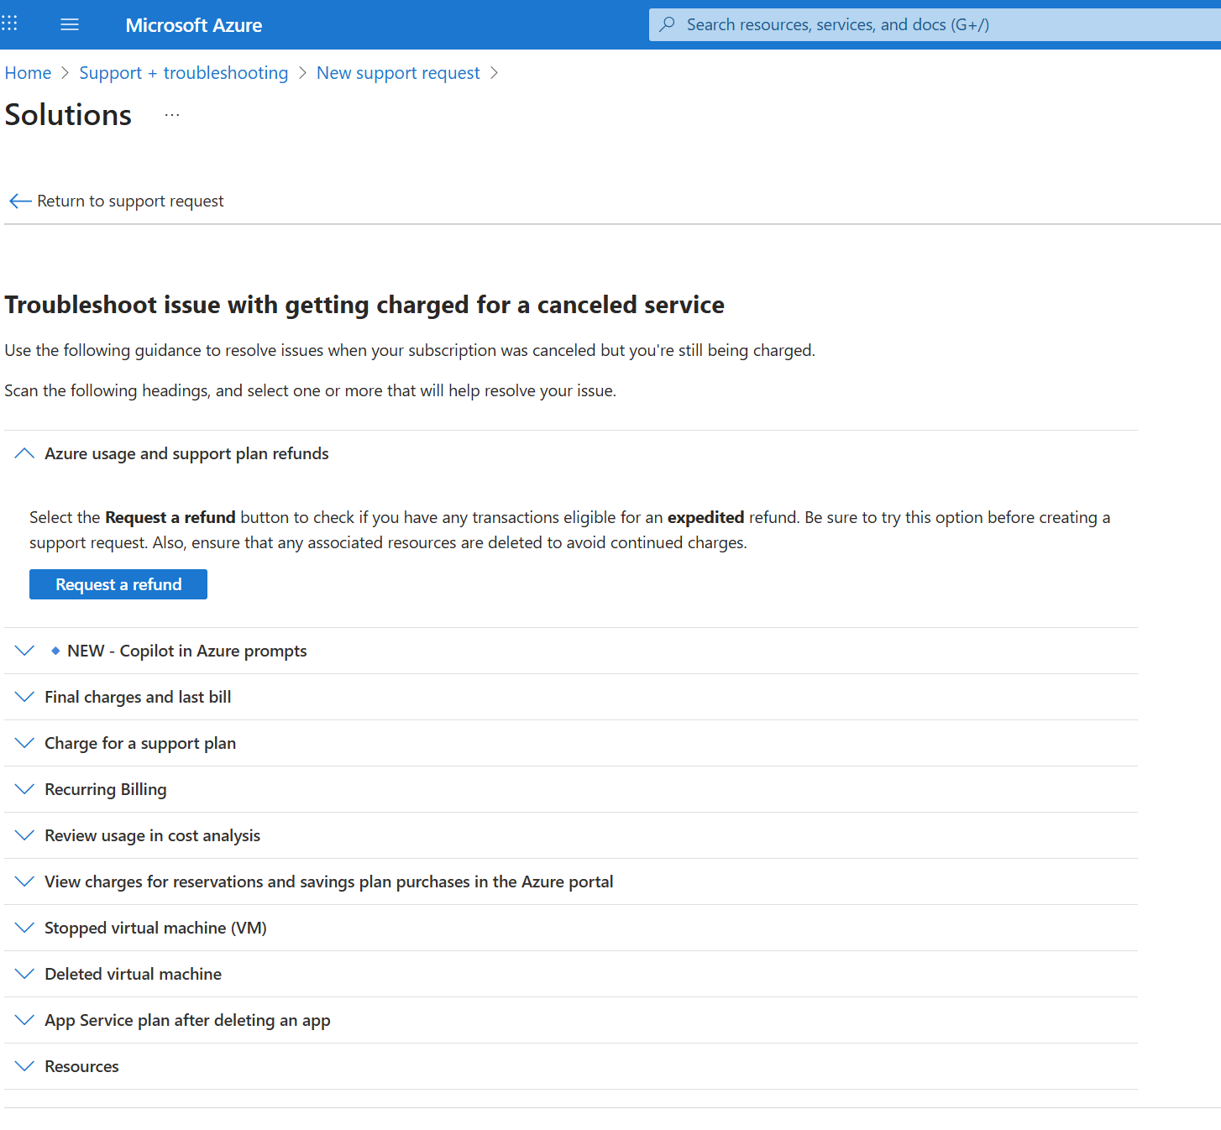The width and height of the screenshot is (1221, 1130).
Task: Expand View charges for reservations and savings plan
Action: [x=571, y=882]
